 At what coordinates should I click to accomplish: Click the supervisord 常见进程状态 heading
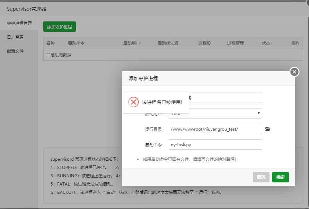[x=85, y=159]
